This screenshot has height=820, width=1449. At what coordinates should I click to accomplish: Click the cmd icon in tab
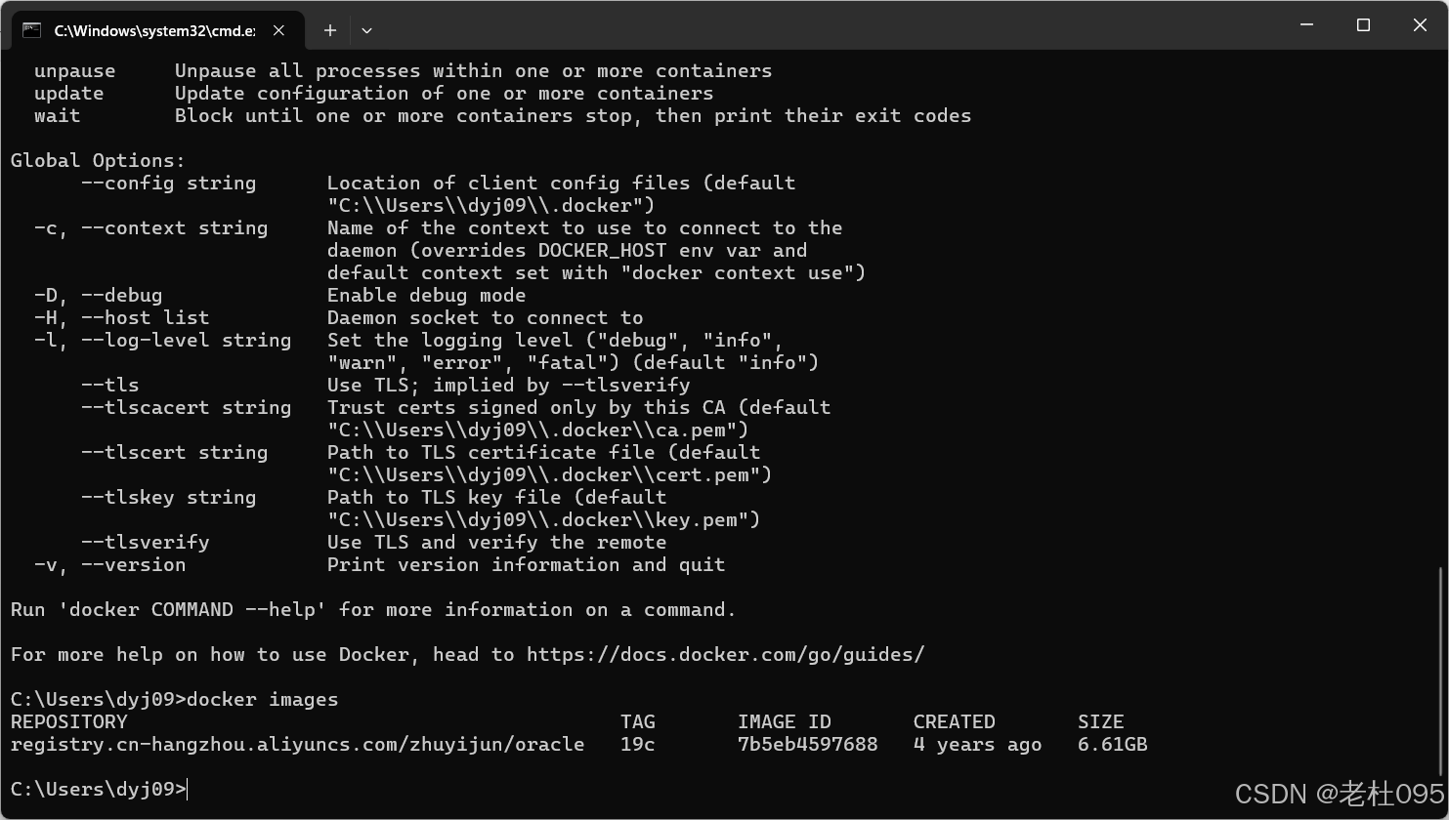pyautogui.click(x=31, y=30)
